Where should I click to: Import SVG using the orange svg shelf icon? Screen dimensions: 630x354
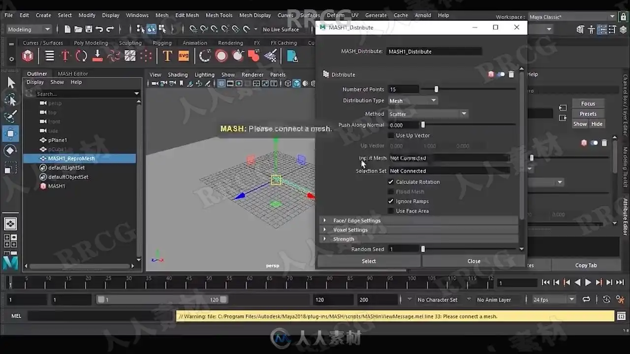point(184,56)
